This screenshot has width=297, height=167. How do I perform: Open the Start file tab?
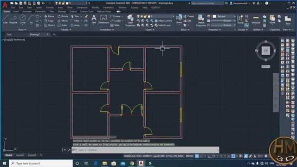point(9,34)
